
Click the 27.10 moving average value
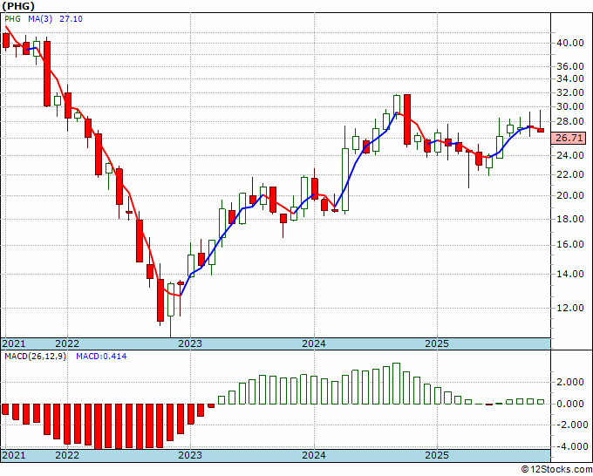point(72,19)
